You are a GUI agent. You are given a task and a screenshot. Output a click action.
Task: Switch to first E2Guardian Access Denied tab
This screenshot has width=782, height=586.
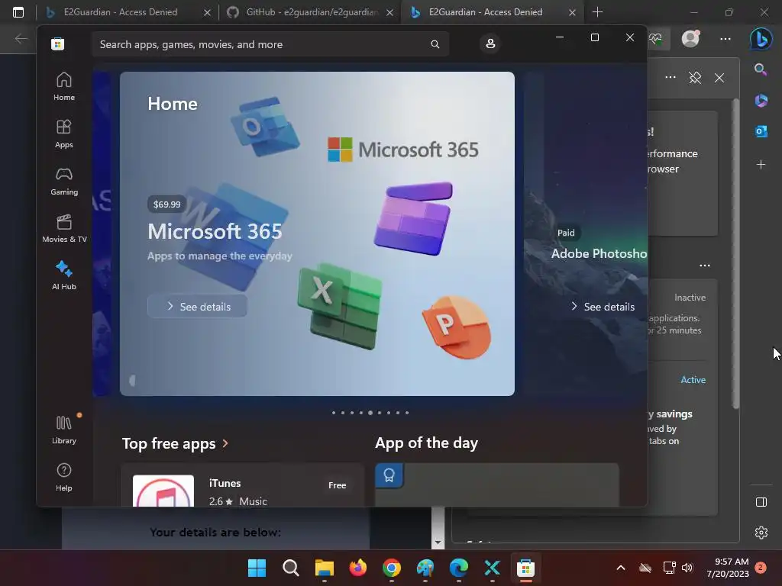click(121, 12)
